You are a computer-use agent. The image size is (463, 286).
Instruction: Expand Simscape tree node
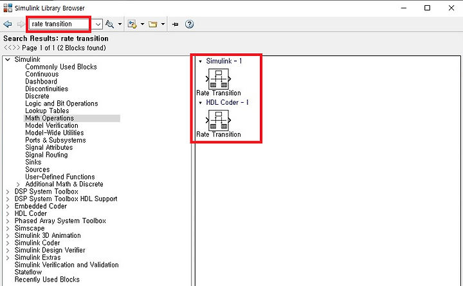pos(8,228)
